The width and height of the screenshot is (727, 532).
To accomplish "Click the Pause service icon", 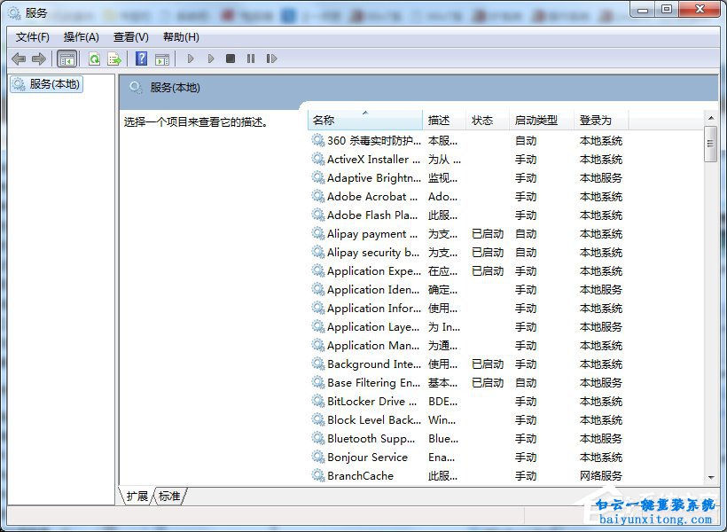I will click(251, 59).
